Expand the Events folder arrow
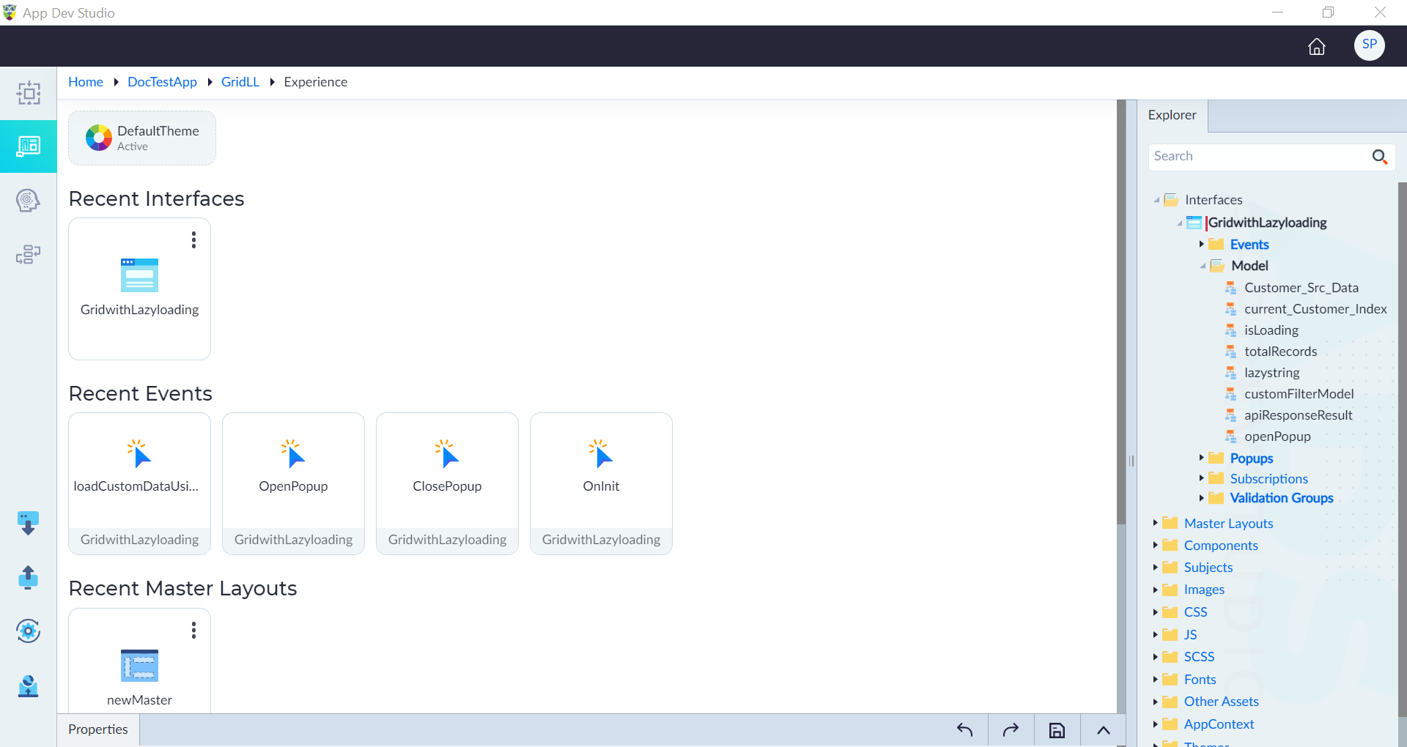This screenshot has height=747, width=1407. 1201,244
